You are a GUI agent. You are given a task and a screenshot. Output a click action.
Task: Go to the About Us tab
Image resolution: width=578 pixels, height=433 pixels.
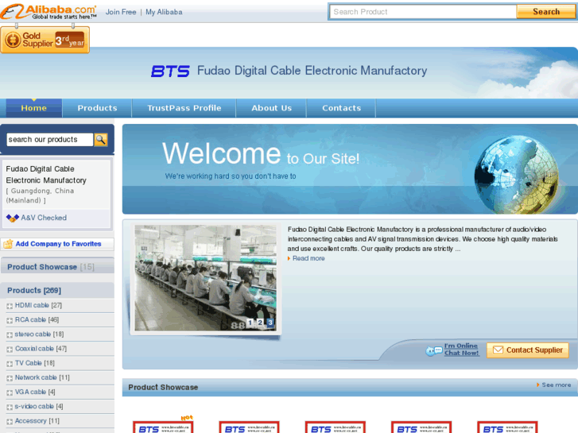click(271, 108)
